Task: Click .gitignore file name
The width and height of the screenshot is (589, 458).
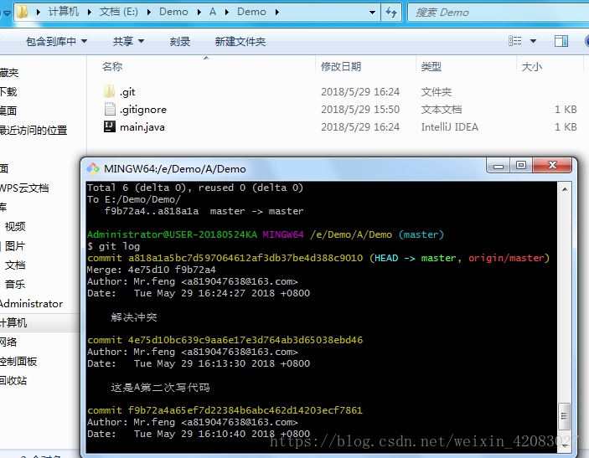Action: click(143, 110)
